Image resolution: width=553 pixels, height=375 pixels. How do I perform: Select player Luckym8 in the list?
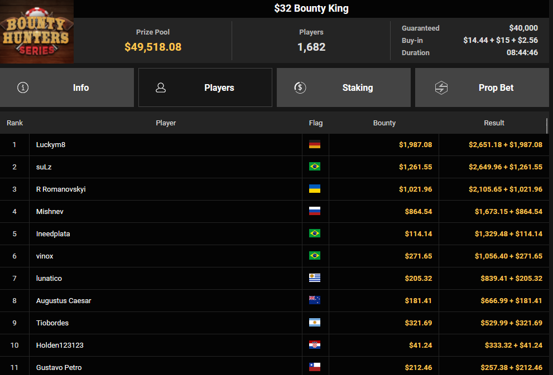click(x=51, y=145)
